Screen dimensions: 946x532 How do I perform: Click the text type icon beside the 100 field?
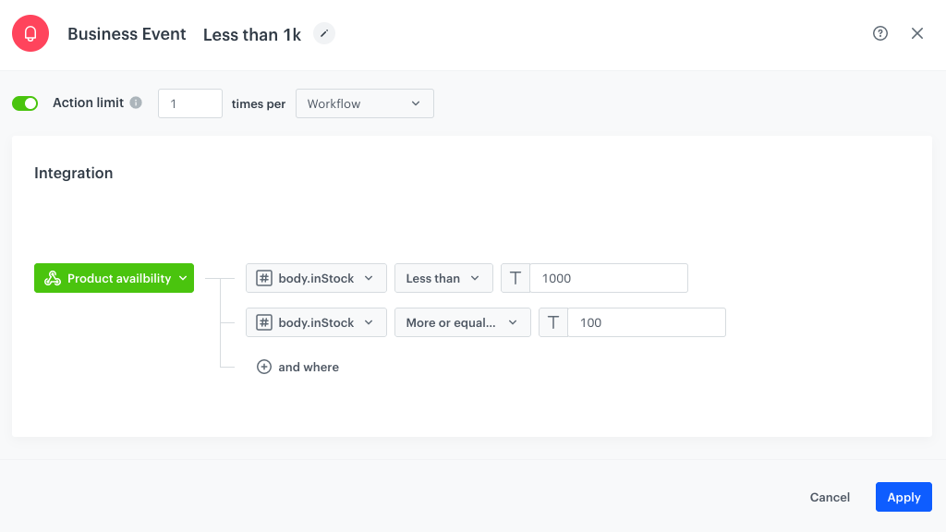point(552,321)
